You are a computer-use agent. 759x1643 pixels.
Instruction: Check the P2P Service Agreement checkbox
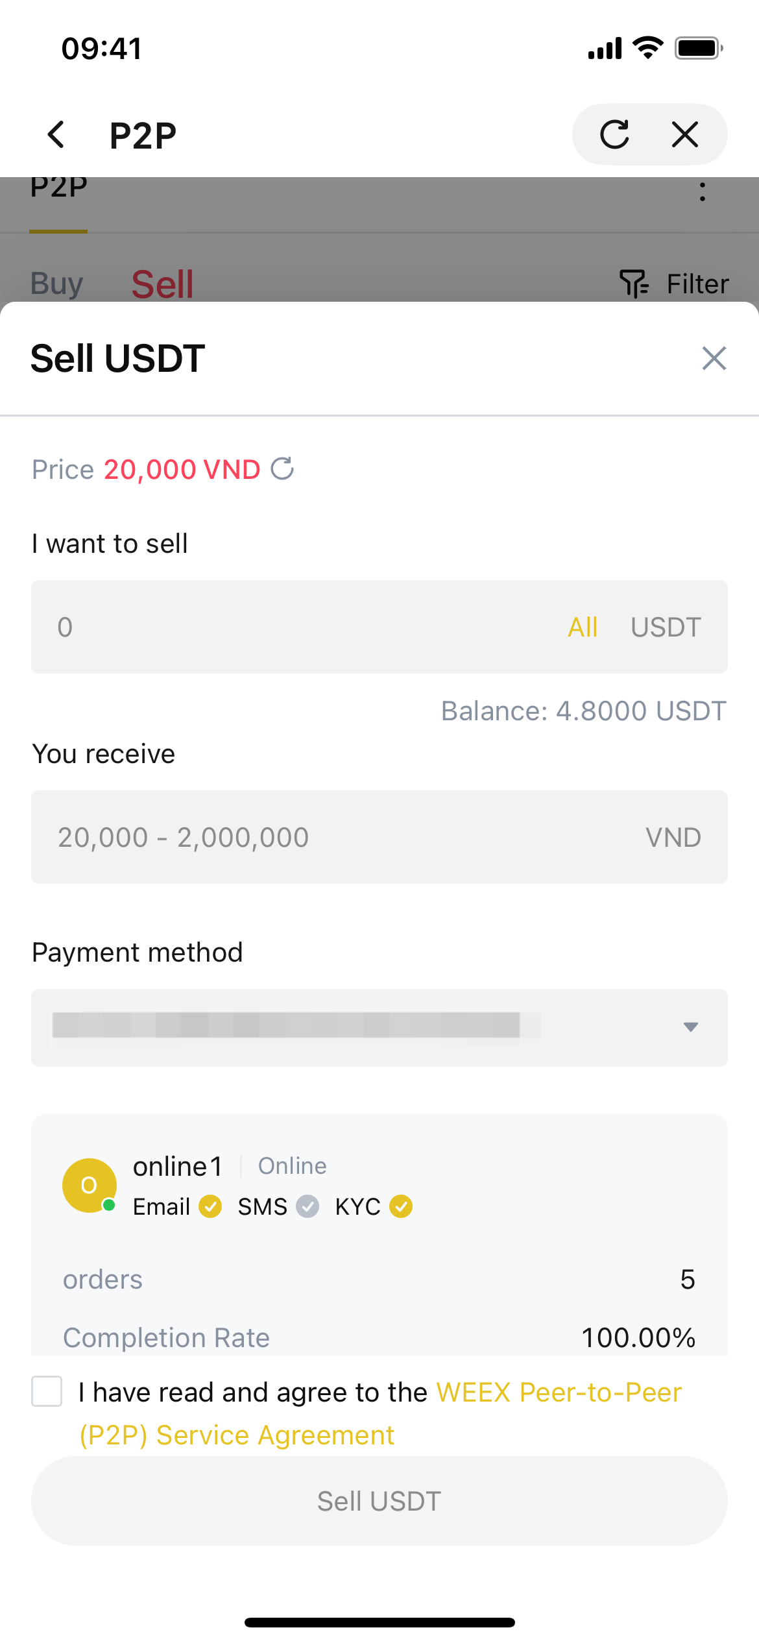click(x=47, y=1391)
